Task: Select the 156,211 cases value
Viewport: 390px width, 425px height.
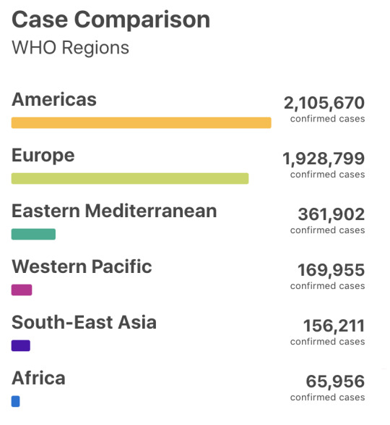Action: click(334, 326)
